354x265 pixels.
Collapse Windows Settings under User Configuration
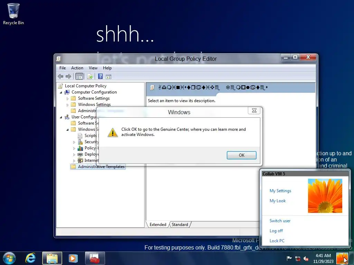67,130
